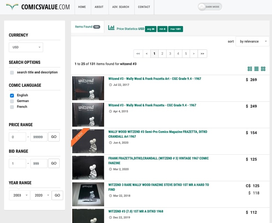272x223 pixels.
Task: Open FRANK FRAZETTA,DITKO,CRANDALL fanzine listing
Action: tap(159, 161)
